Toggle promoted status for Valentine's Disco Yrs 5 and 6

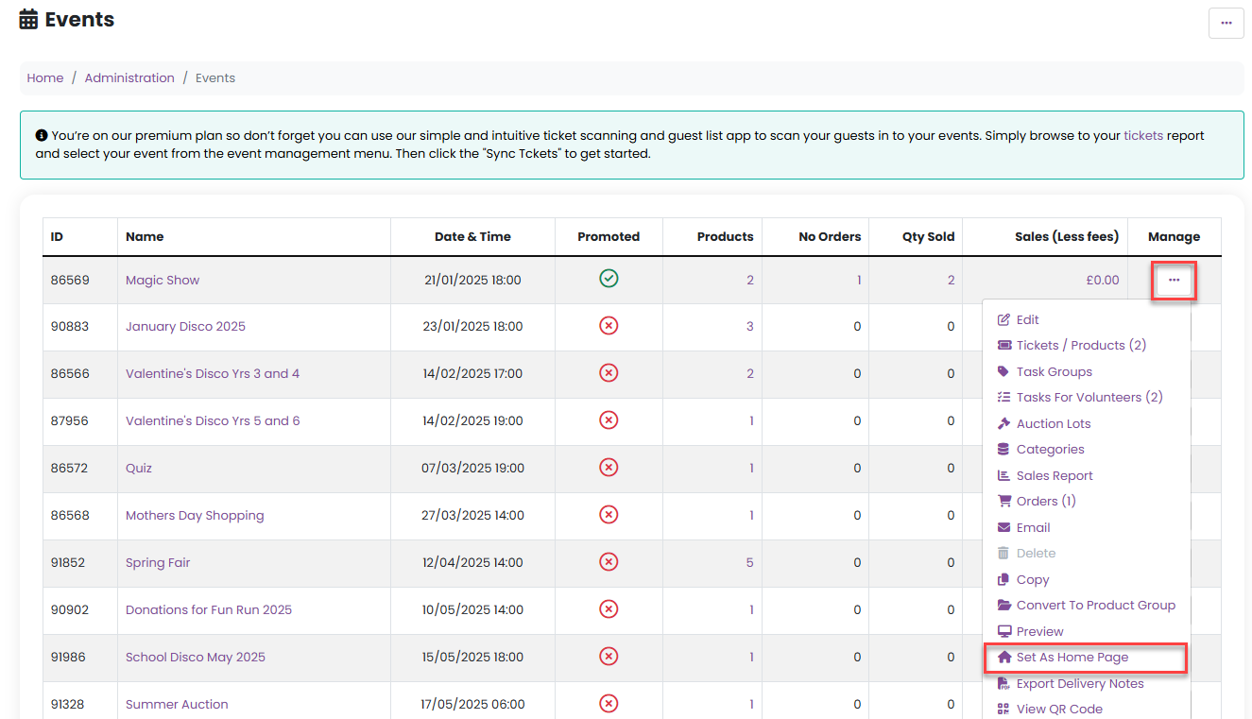tap(609, 420)
